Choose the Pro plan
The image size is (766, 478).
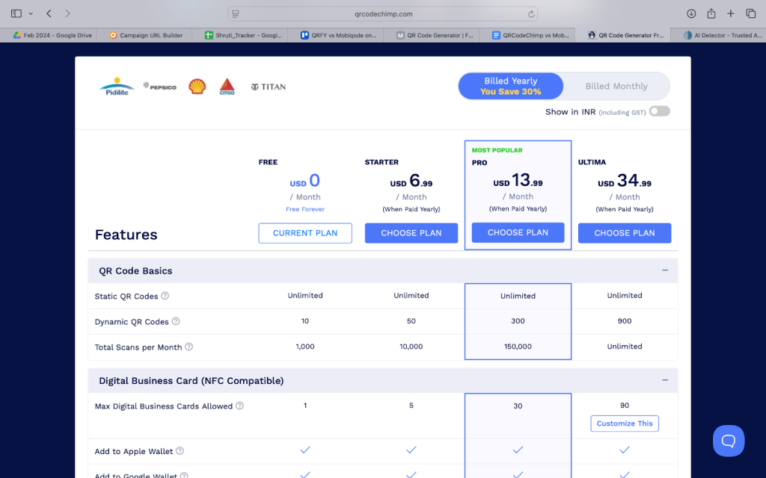click(x=518, y=232)
